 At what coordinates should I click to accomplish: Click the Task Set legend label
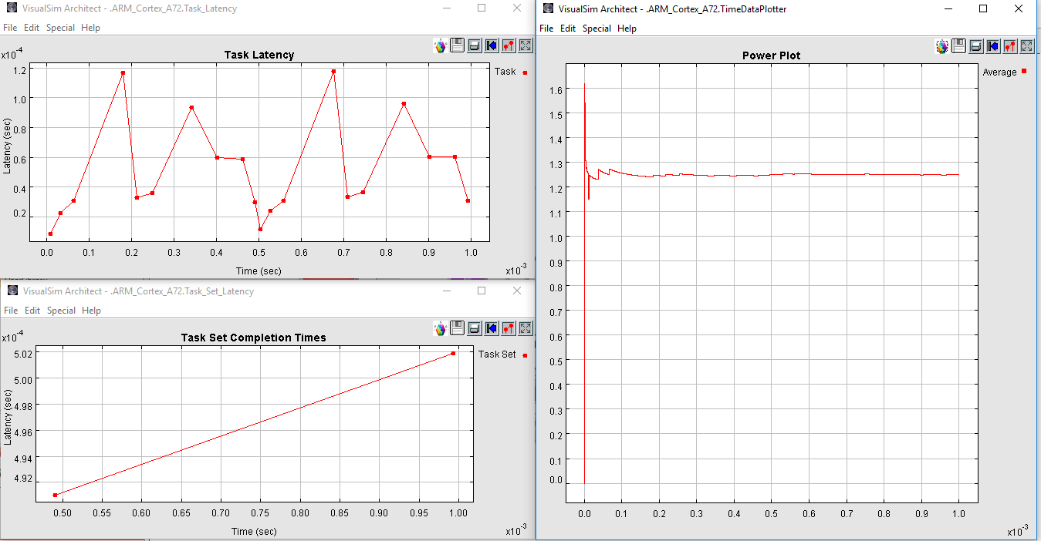click(497, 355)
